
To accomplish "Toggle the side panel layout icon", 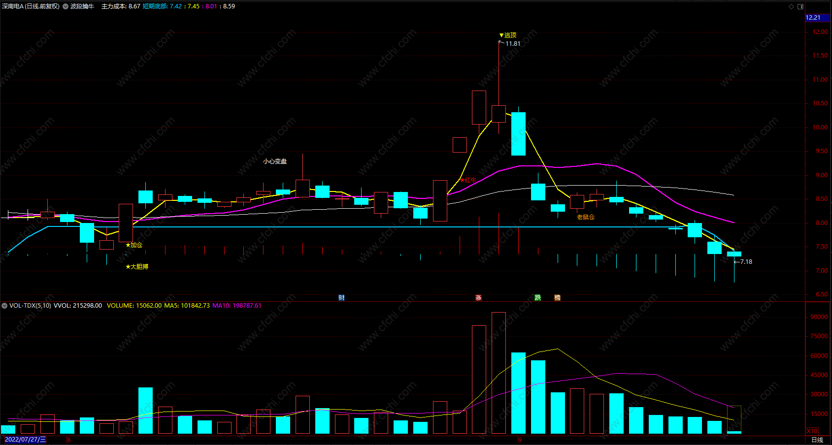I will tap(800, 6).
